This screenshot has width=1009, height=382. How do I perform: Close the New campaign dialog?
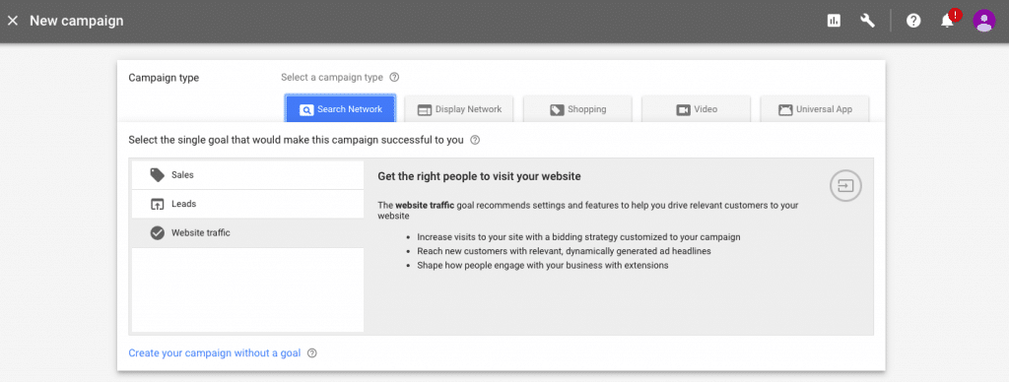pyautogui.click(x=12, y=21)
